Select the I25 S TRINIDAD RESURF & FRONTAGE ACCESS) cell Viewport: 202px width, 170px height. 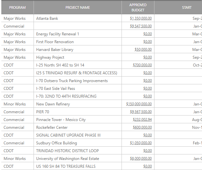(x=78, y=73)
